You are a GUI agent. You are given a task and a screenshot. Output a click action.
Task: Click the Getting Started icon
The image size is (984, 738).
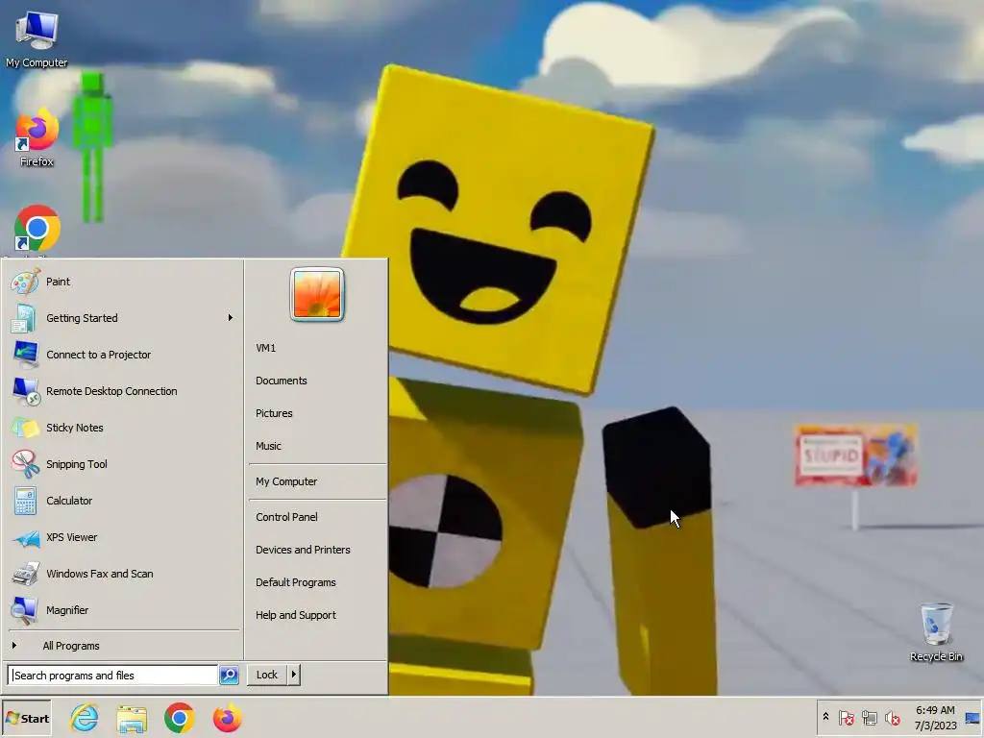click(24, 318)
